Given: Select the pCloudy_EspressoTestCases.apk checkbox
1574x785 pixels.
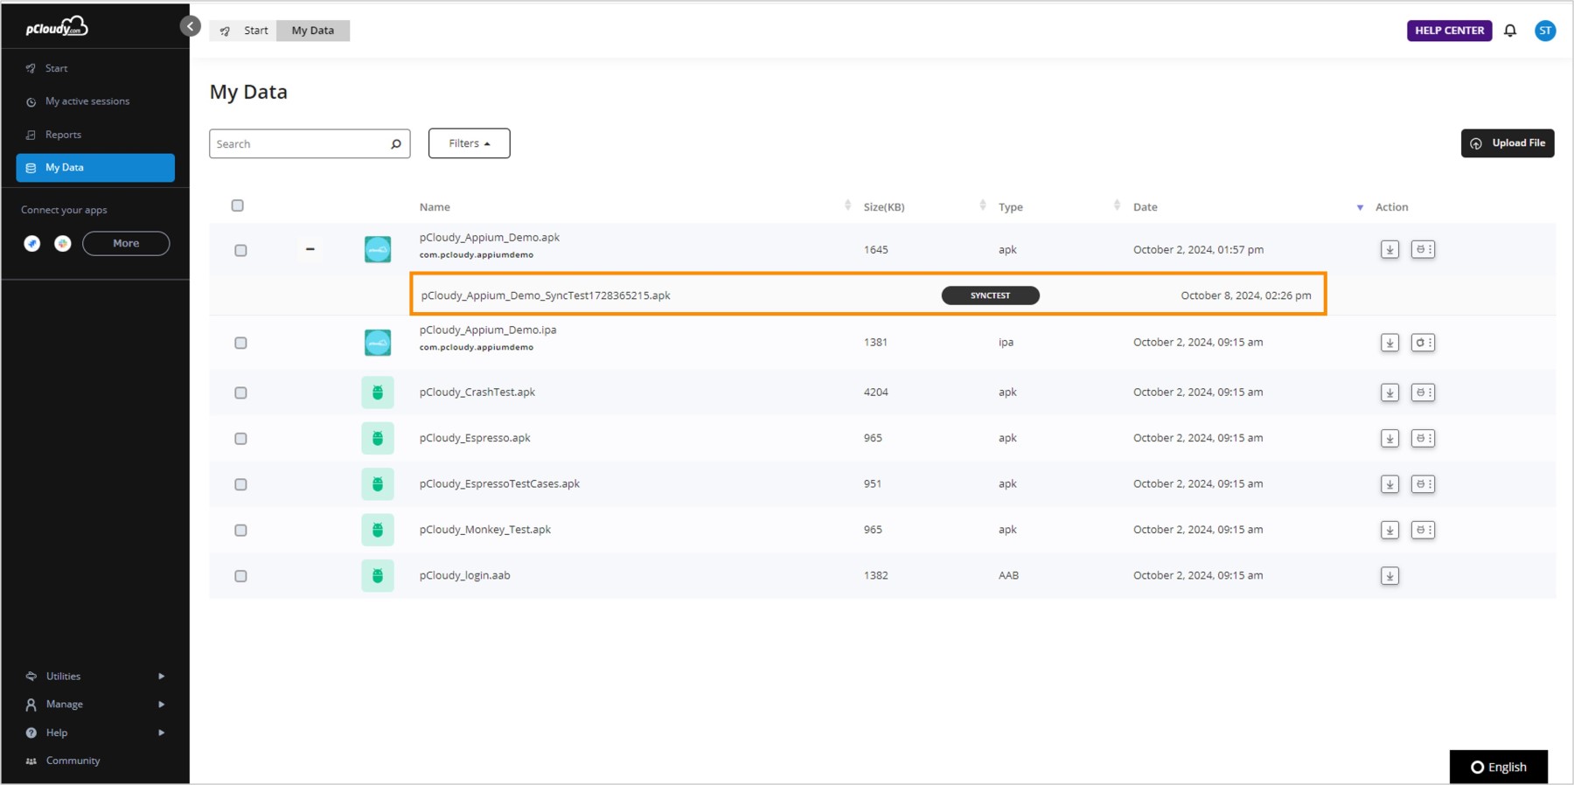Looking at the screenshot, I should (240, 485).
